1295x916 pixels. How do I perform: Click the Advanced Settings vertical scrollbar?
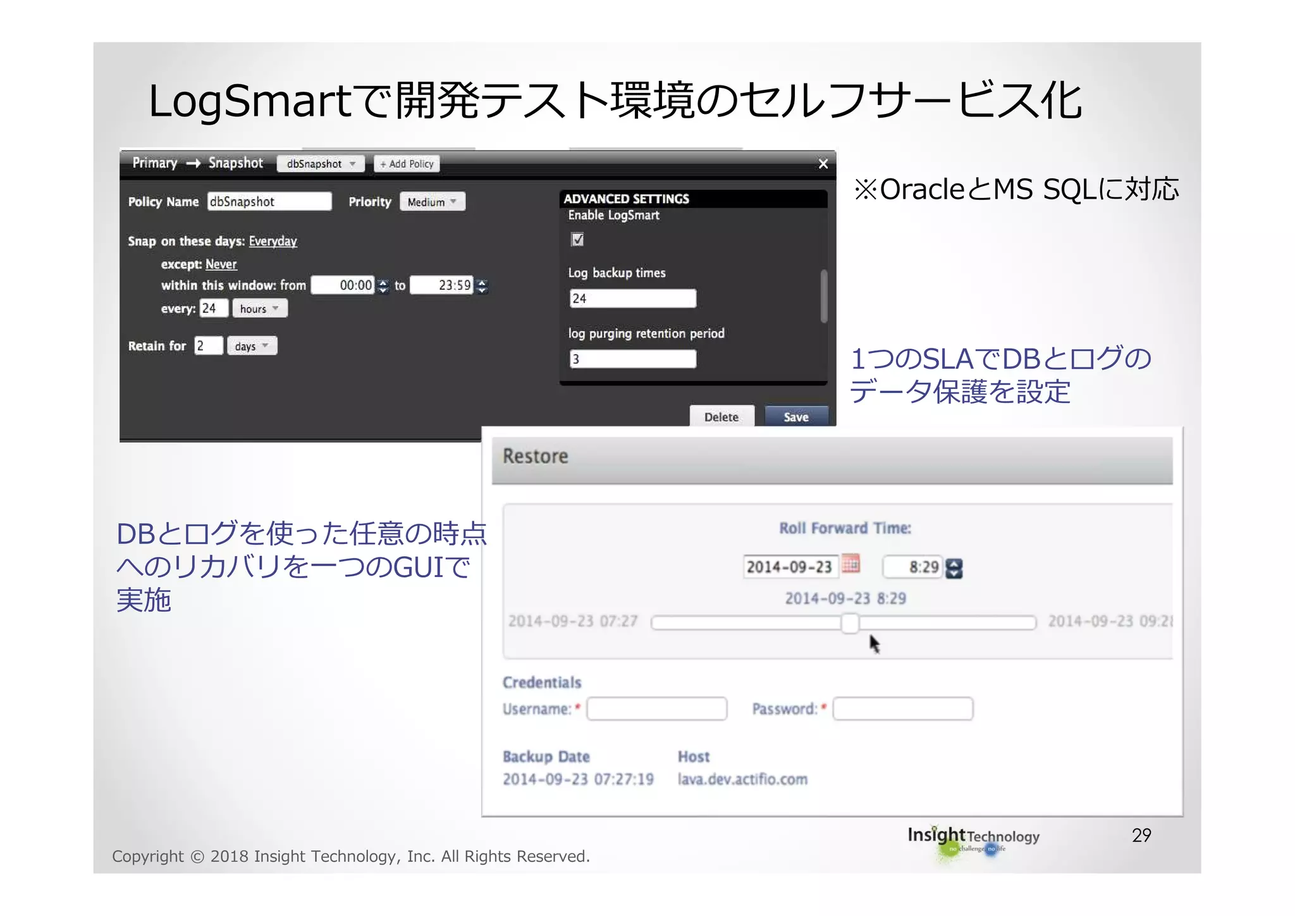tap(823, 296)
